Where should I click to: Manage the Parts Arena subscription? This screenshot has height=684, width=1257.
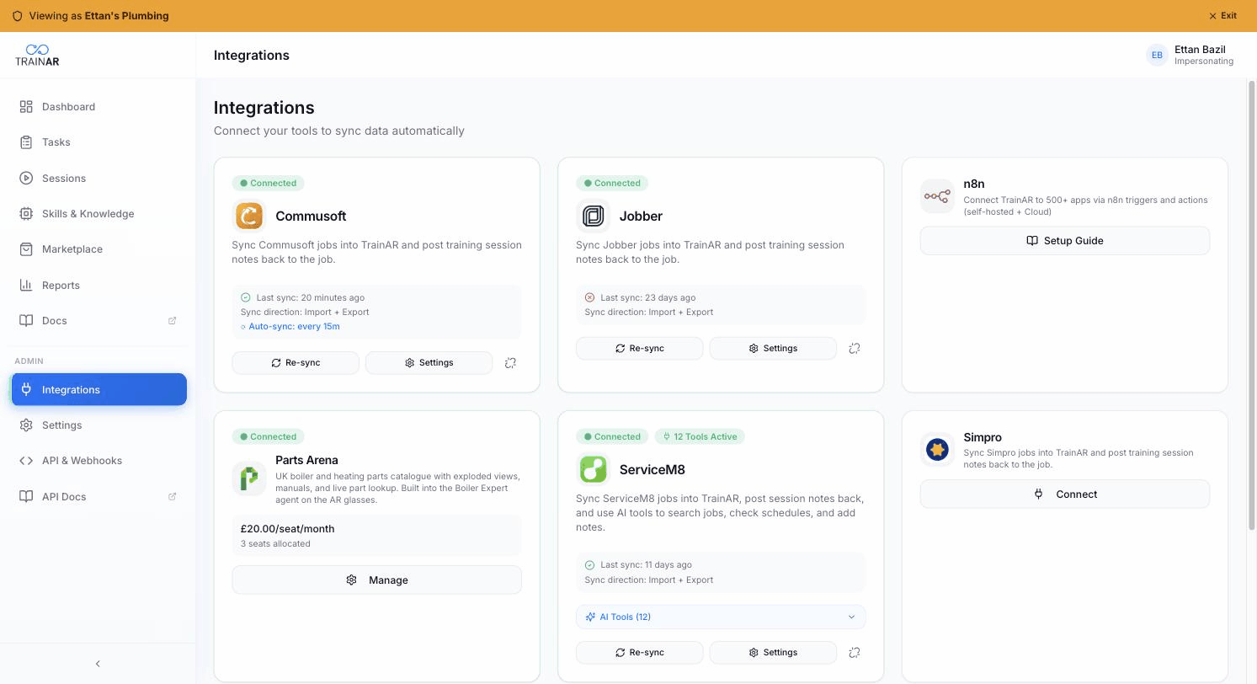(377, 580)
